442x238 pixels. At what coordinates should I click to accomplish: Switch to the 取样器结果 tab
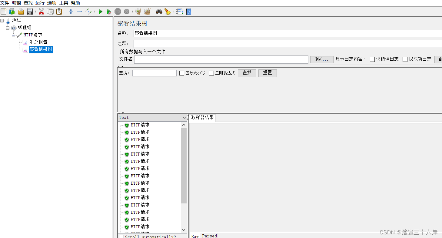pyautogui.click(x=202, y=118)
